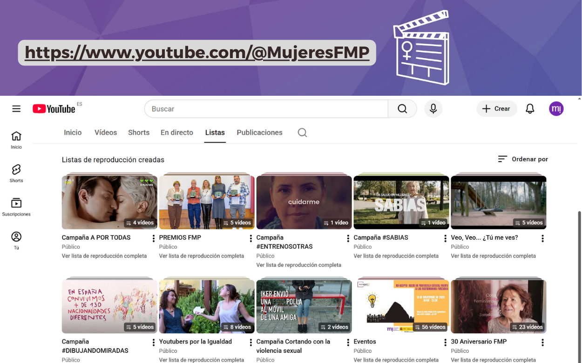Activate voice search microphone

433,109
